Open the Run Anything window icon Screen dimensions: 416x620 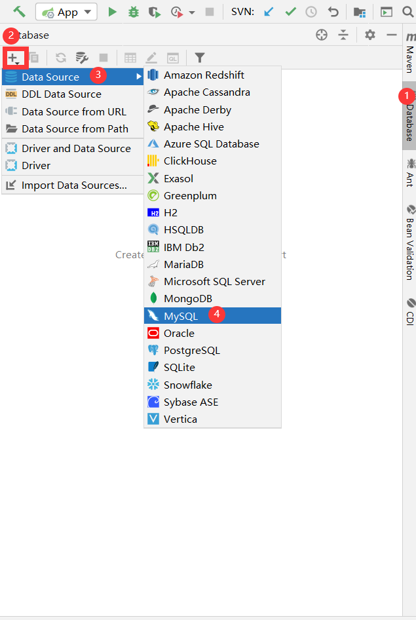(x=386, y=12)
